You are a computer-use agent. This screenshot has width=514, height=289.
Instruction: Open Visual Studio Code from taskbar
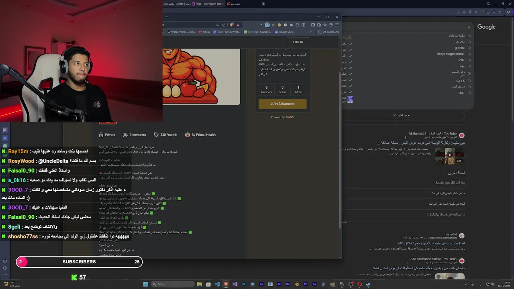(217, 284)
